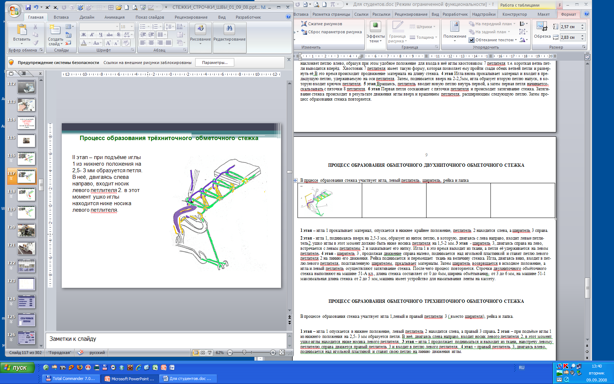Click Undo in PowerPoint quick access toolbar
614x384 pixels.
tap(36, 7)
